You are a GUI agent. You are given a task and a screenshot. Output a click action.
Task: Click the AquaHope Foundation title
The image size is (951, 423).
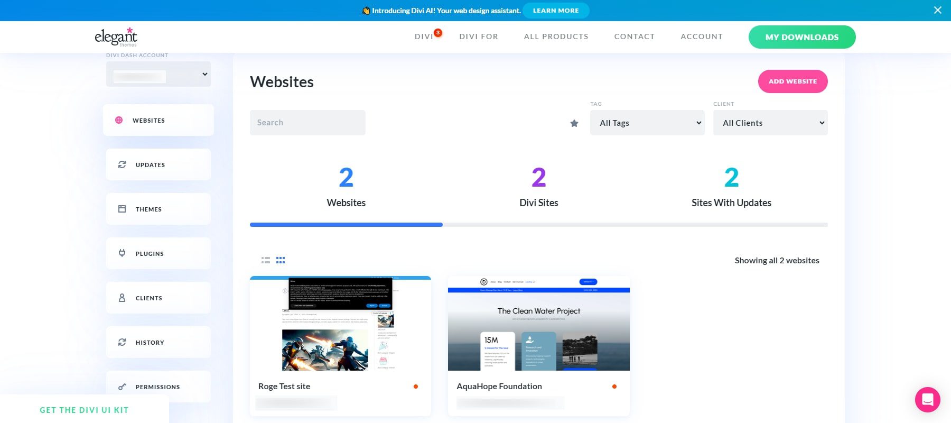tap(499, 387)
